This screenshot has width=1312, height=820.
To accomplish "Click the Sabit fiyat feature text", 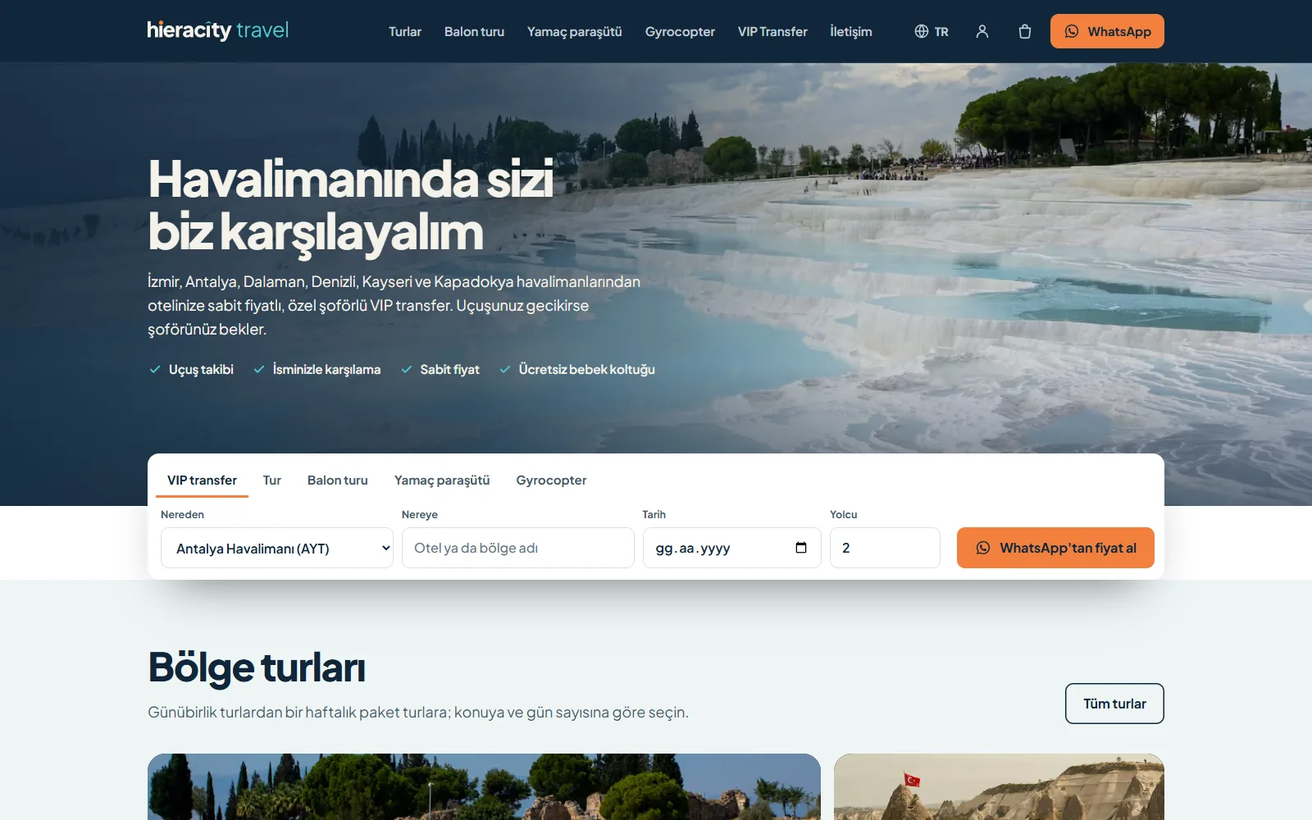I will (449, 370).
